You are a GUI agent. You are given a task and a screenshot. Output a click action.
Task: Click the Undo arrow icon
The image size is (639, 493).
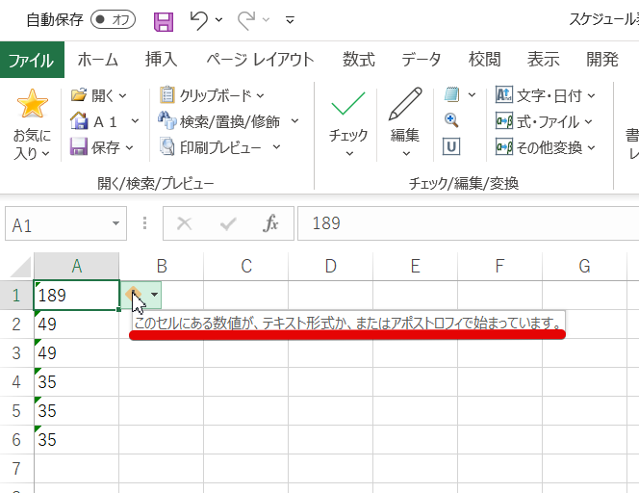click(199, 20)
